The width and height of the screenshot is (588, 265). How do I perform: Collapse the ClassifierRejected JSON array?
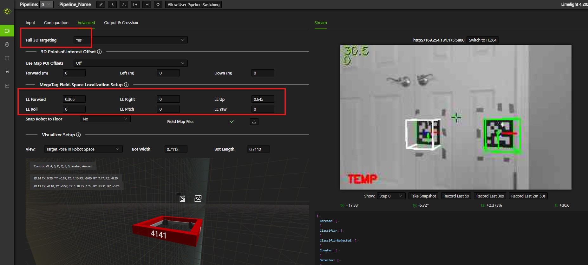(358, 241)
